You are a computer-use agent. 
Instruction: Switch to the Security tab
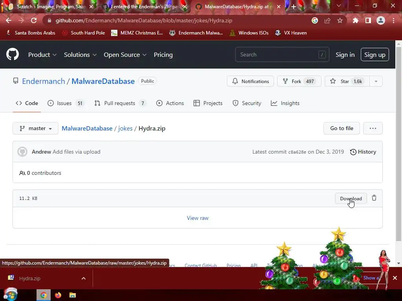(x=247, y=103)
